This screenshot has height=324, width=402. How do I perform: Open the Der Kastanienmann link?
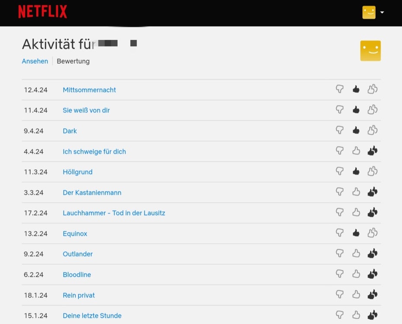(x=92, y=192)
